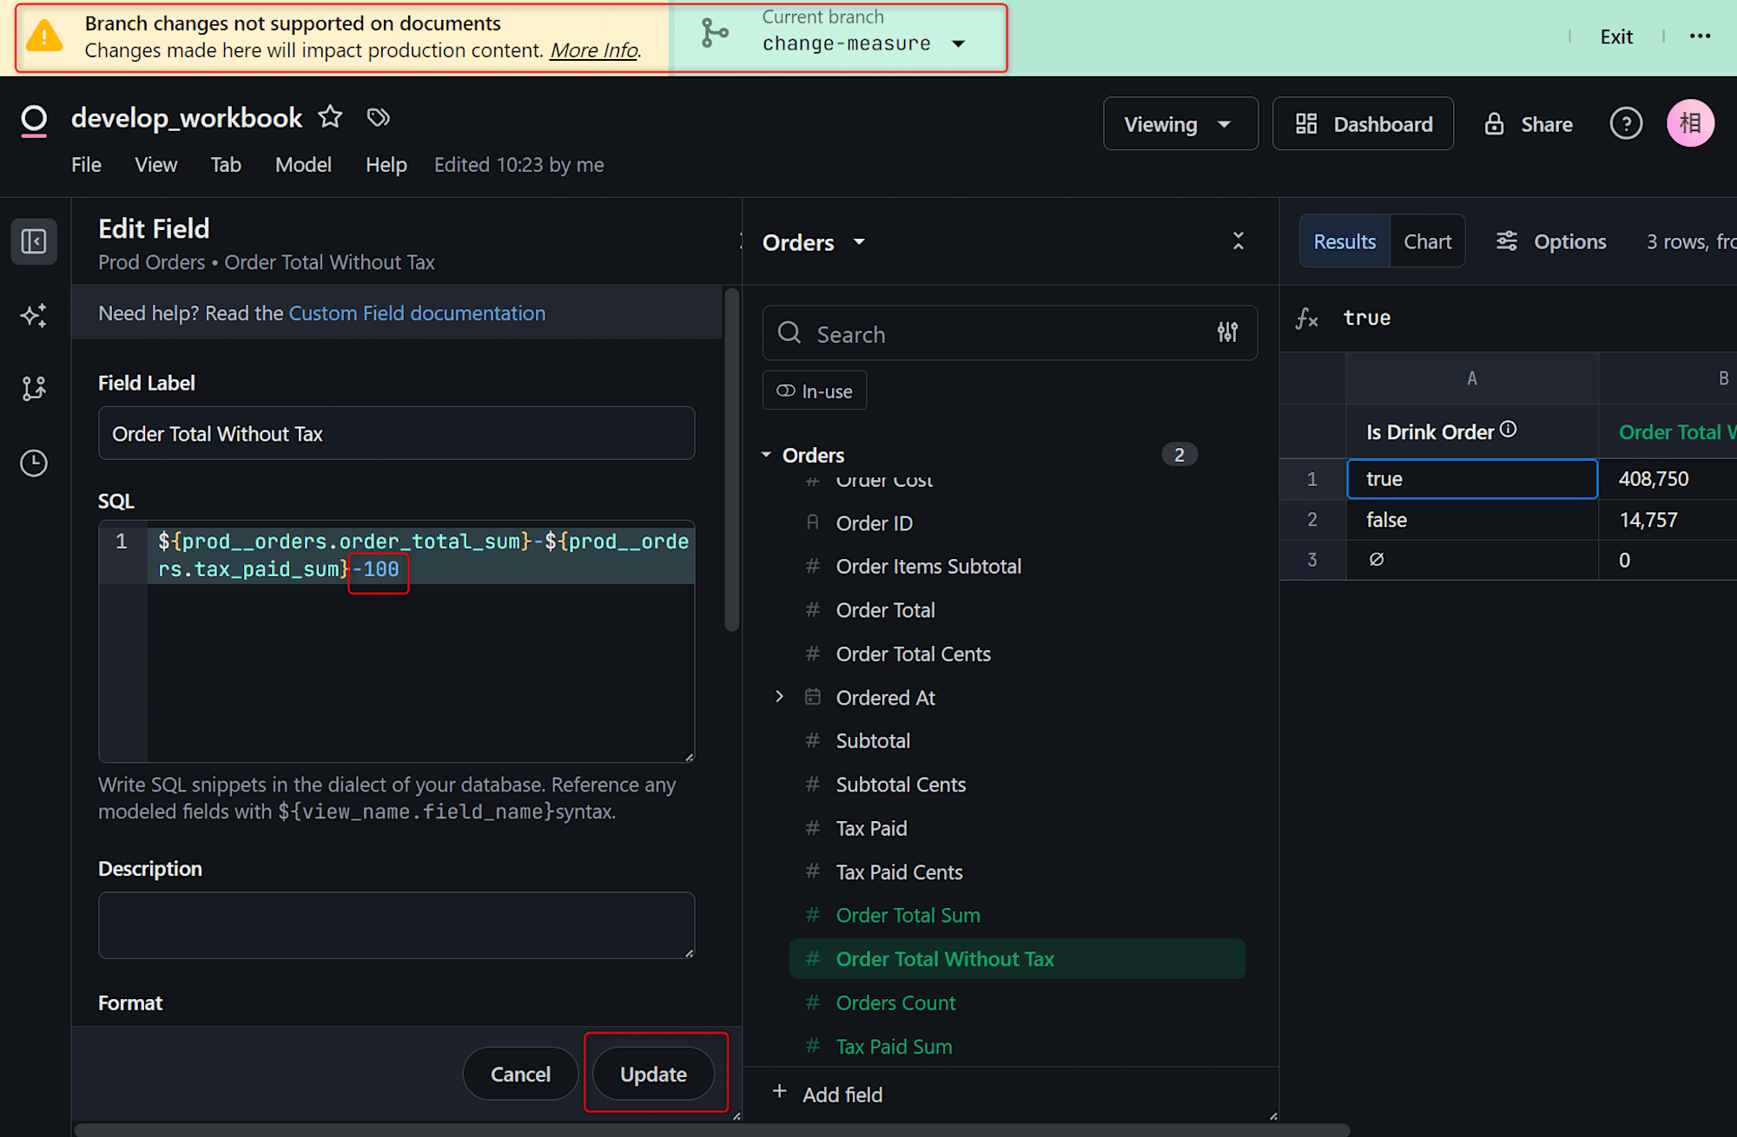
Task: Click the Options sliders icon
Action: (1507, 241)
